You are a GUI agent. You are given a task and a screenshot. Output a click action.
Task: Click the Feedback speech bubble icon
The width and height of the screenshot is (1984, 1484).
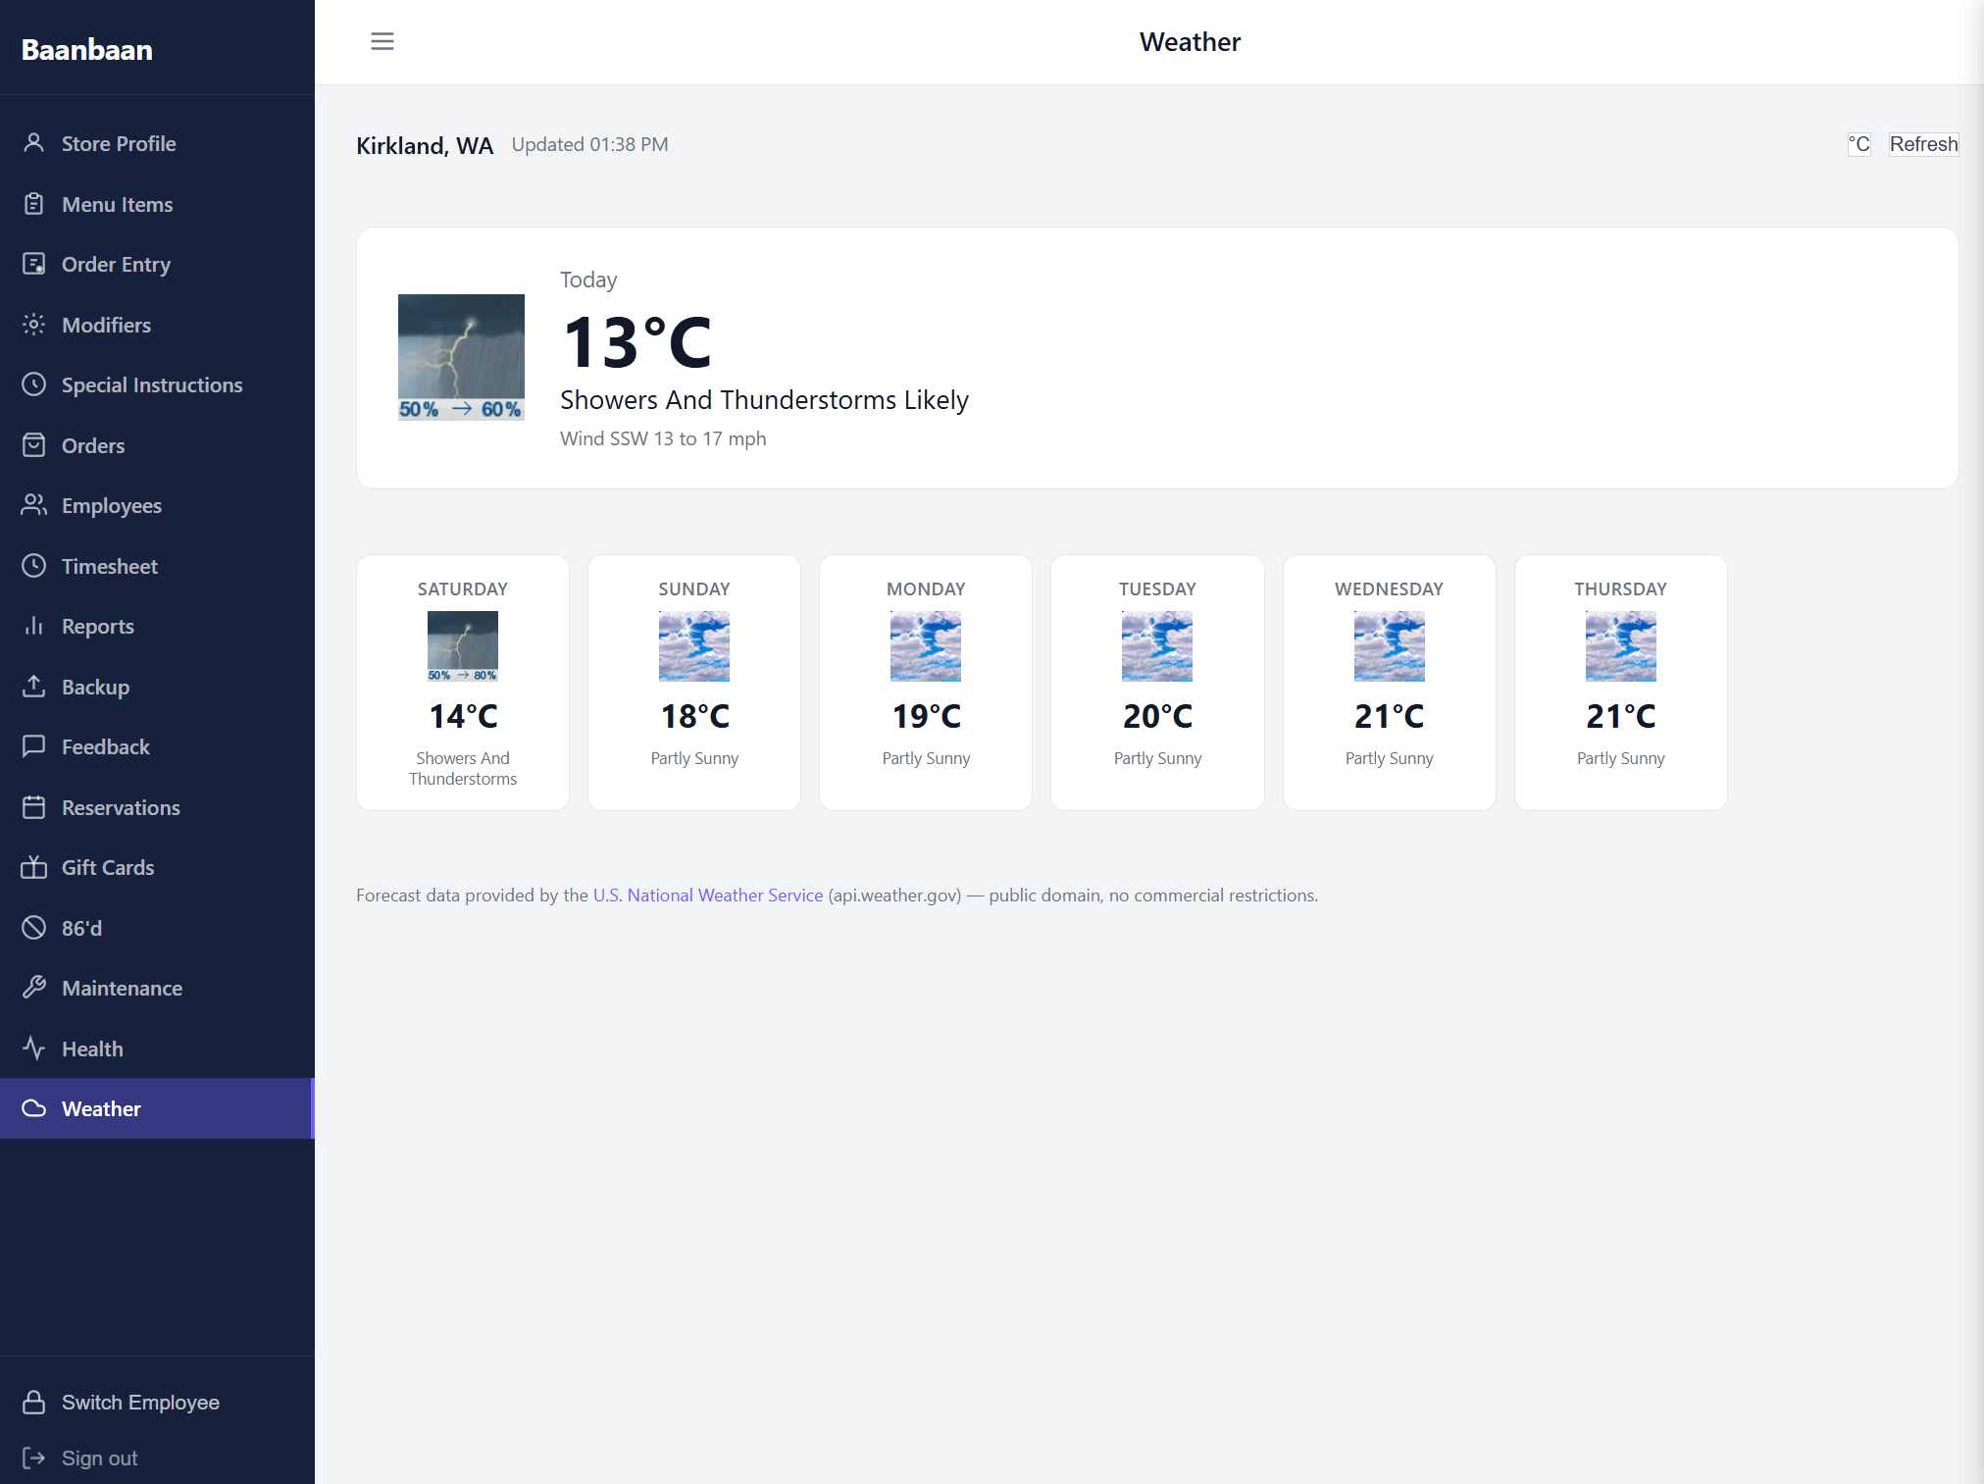click(x=34, y=746)
